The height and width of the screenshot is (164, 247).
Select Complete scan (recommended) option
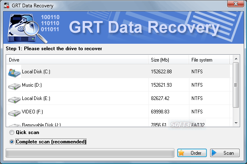tap(12, 142)
